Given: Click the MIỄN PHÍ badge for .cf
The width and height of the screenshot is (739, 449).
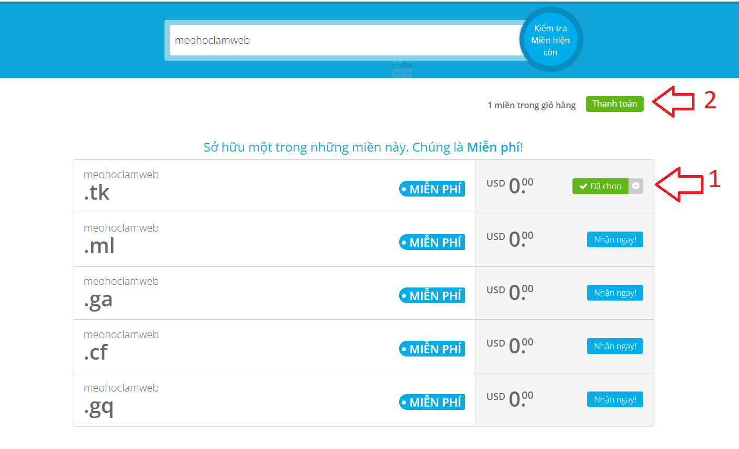Looking at the screenshot, I should click(432, 349).
